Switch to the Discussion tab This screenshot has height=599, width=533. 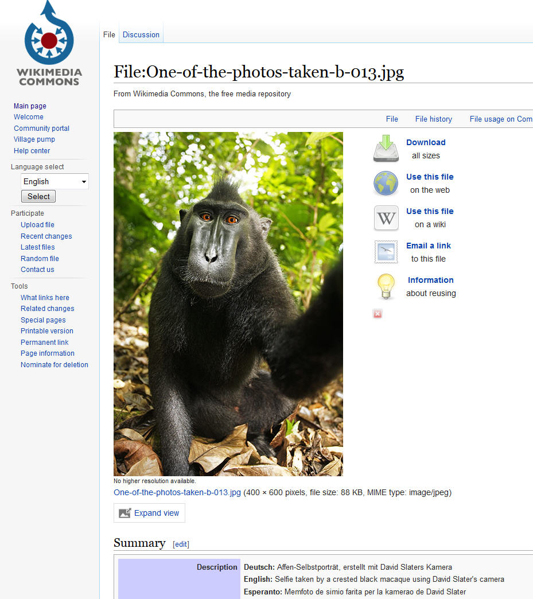(x=141, y=34)
